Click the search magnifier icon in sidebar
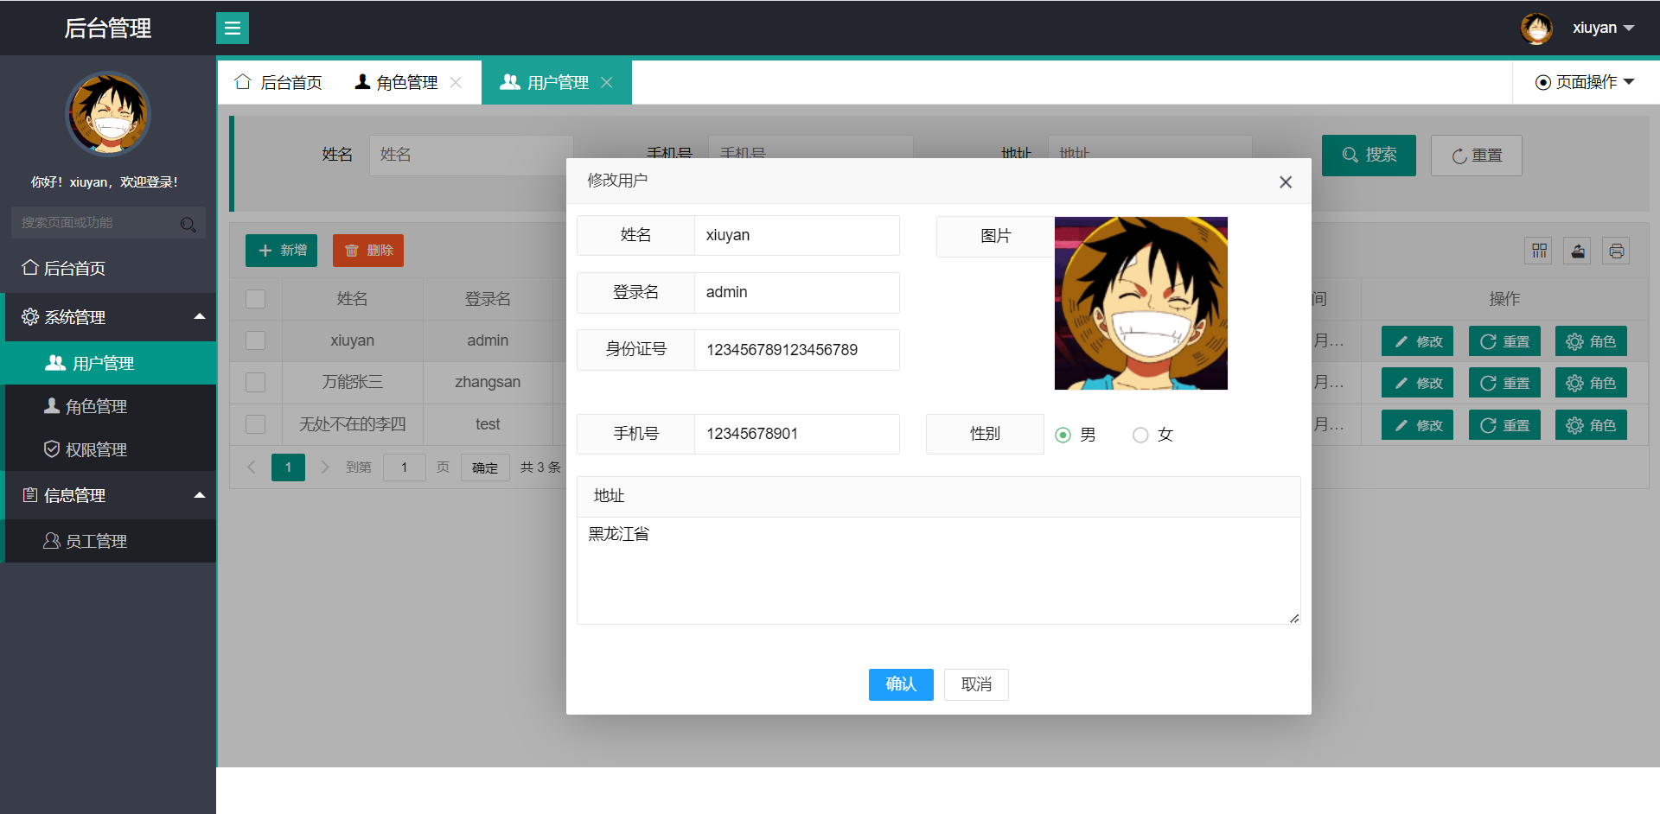Image resolution: width=1660 pixels, height=814 pixels. 188,225
